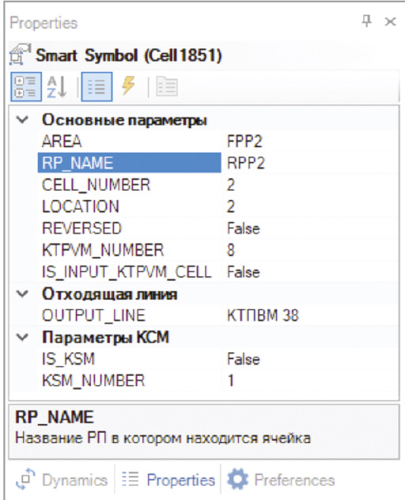The width and height of the screenshot is (405, 500).
Task: Open Property Pages toolbar icon
Action: click(x=167, y=87)
